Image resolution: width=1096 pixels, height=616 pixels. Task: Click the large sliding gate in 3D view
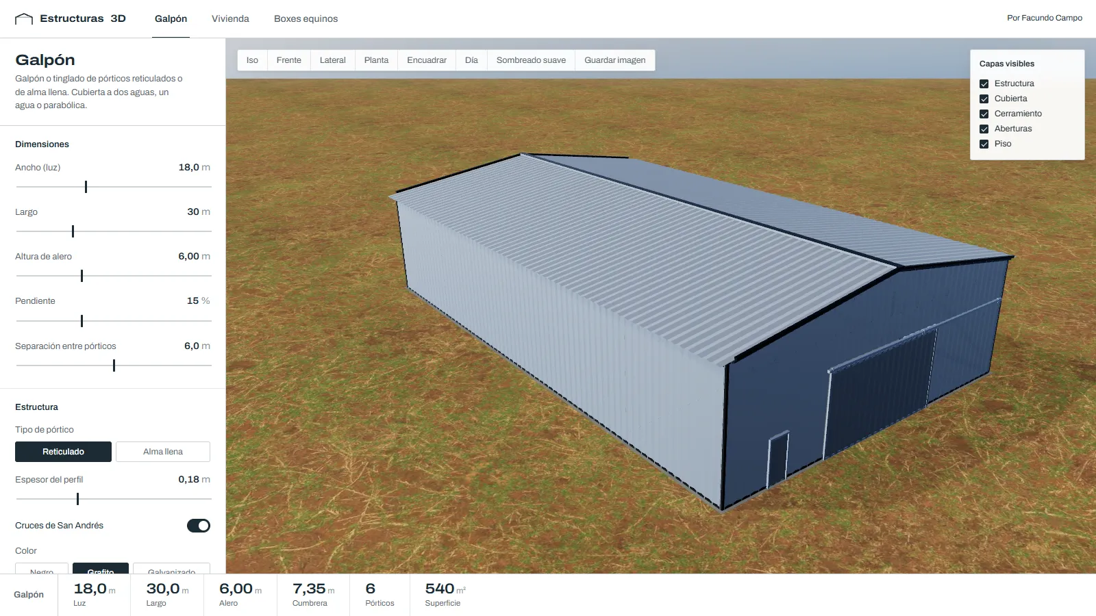(880, 394)
